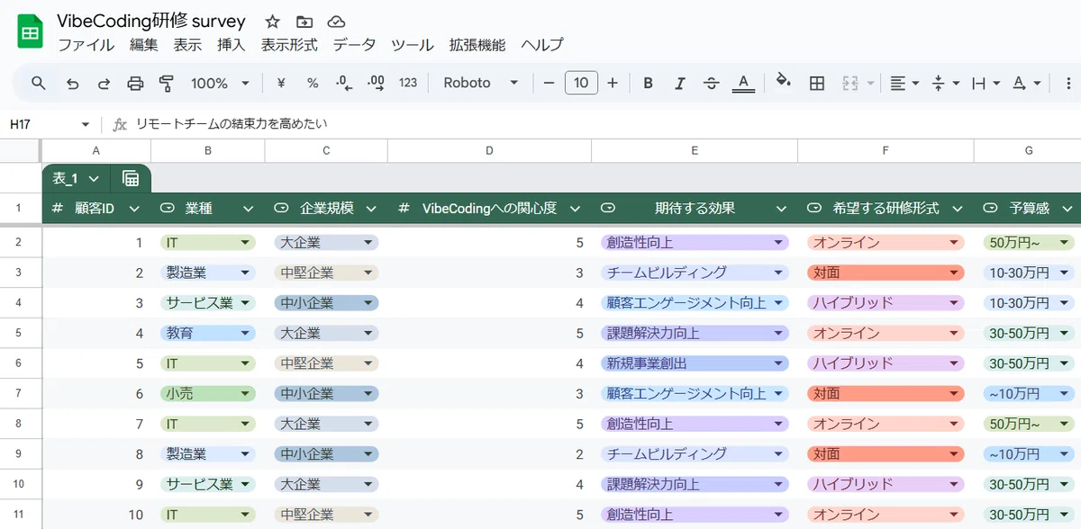Open the 教育 chip dropdown in row 5
Viewport: 1081px width, 529px height.
[244, 333]
